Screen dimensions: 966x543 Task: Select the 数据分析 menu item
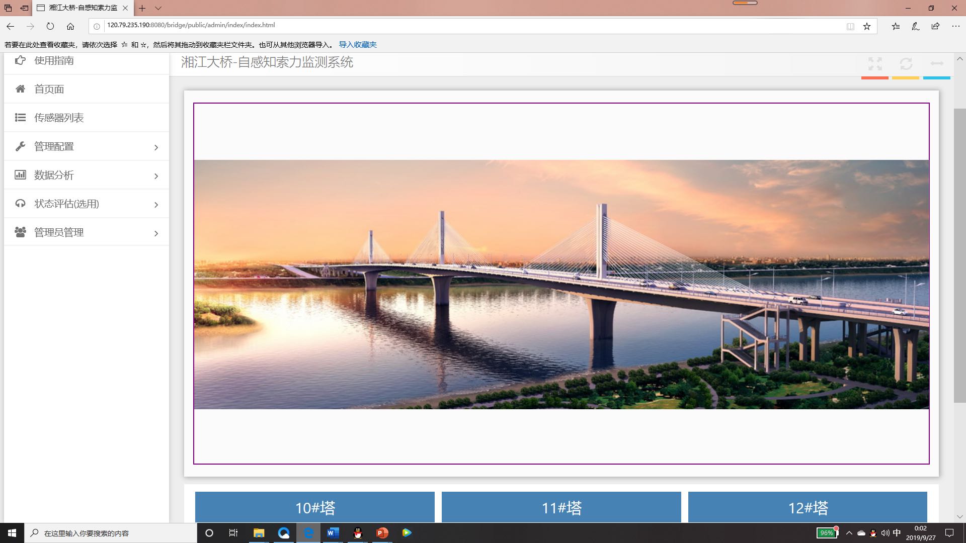pyautogui.click(x=87, y=175)
